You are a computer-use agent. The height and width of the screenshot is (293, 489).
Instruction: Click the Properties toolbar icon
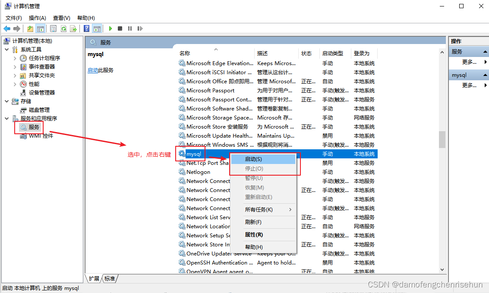(x=52, y=28)
